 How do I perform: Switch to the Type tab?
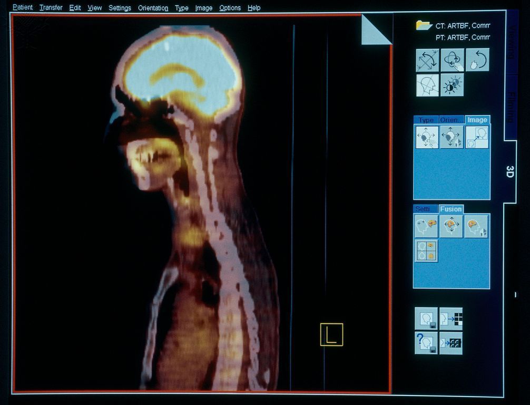(426, 120)
